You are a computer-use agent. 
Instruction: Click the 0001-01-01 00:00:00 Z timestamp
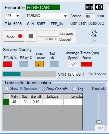point(87,24)
